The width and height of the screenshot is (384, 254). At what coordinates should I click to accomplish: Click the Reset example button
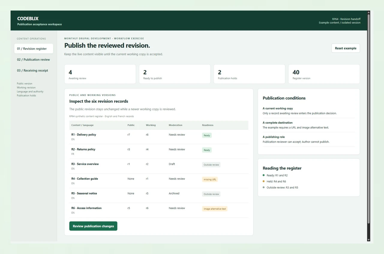tap(346, 48)
